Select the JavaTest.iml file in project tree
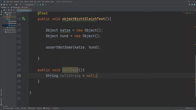This screenshot has width=196, height=110. (11, 28)
